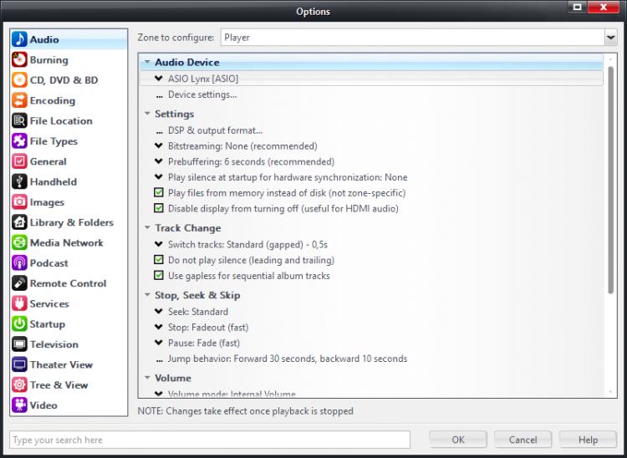This screenshot has height=458, width=627.
Task: Collapse the Volume section
Action: pyautogui.click(x=147, y=378)
